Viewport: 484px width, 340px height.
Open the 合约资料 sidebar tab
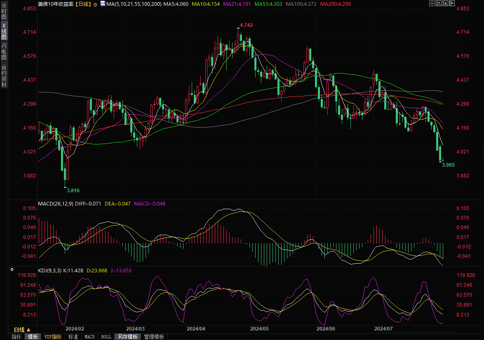click(4, 76)
